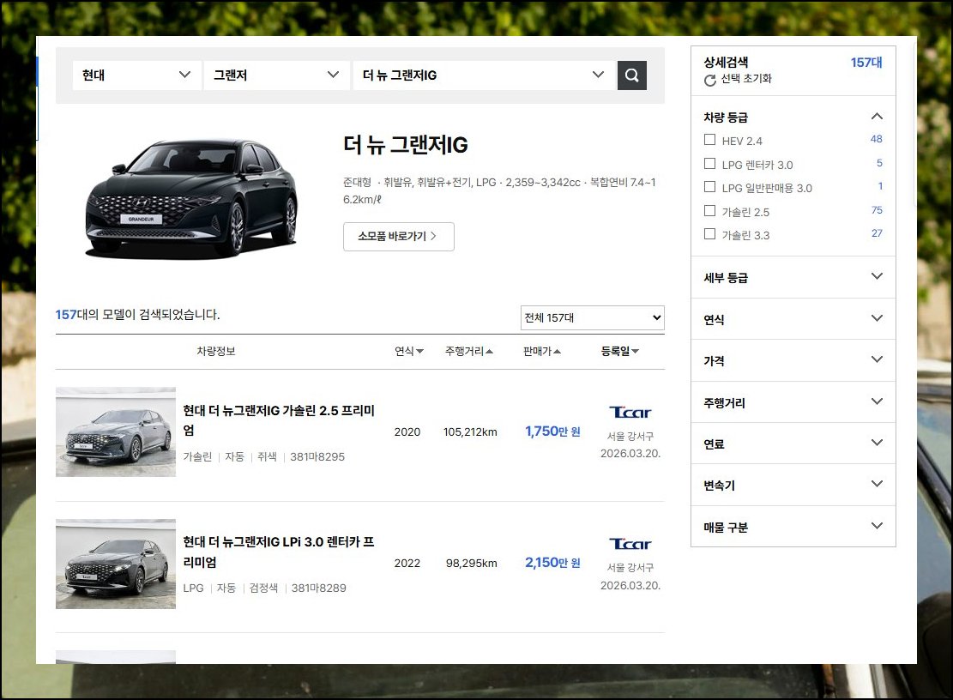Viewport: 953px width, 700px height.
Task: Click the count 75 beside 가솔린 2.5
Action: coord(877,210)
